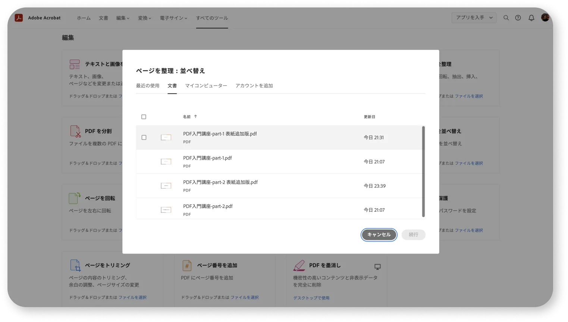Expand the 編集 menu dropdown

pyautogui.click(x=123, y=18)
